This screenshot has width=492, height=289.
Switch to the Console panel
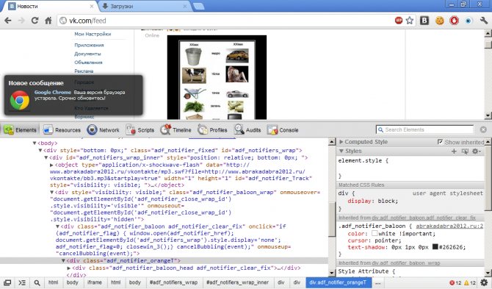pos(283,129)
